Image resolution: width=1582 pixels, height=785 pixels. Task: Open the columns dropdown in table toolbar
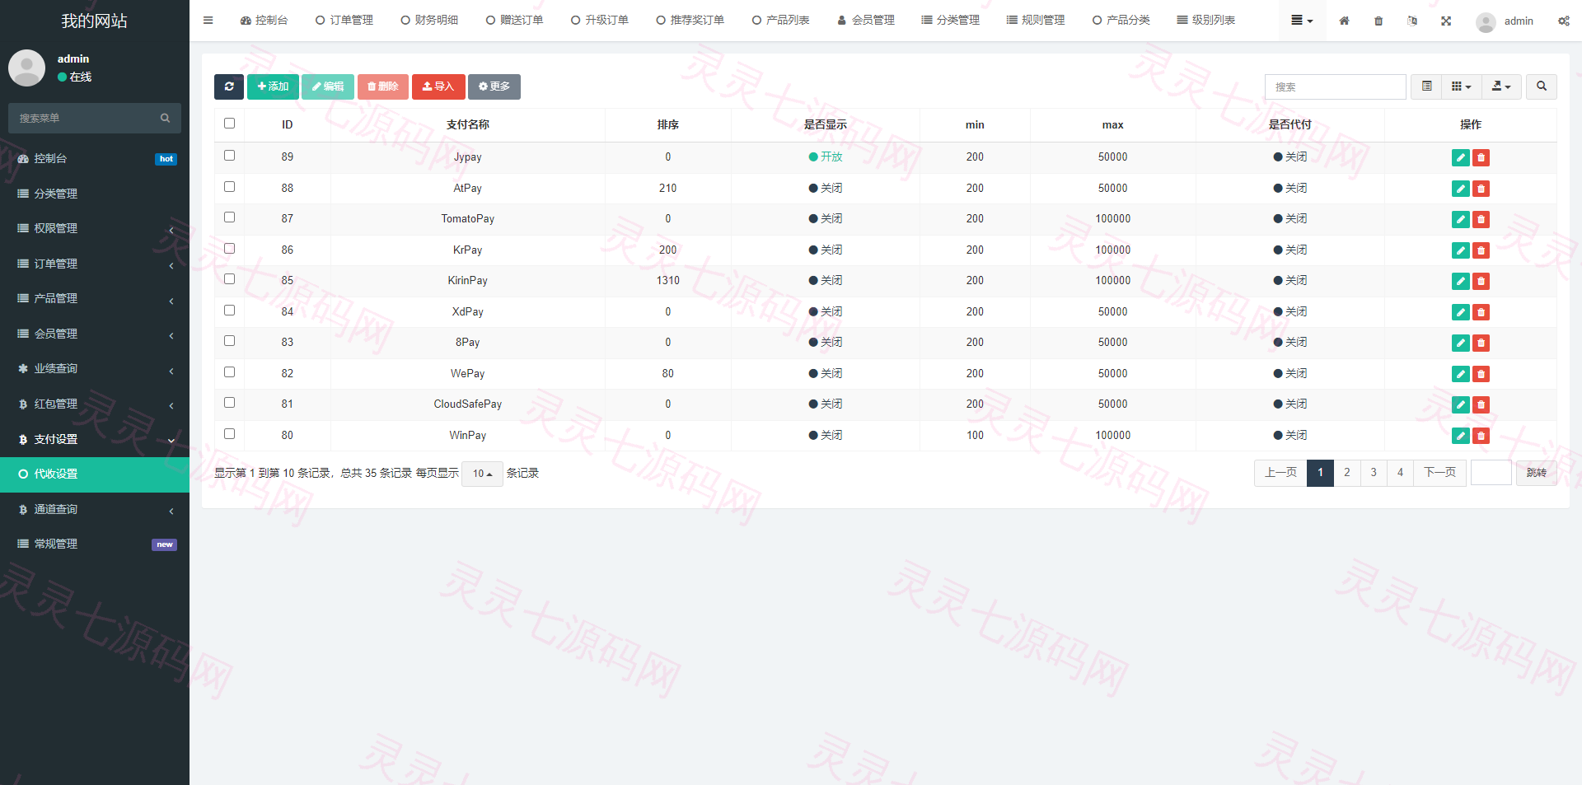tap(1462, 86)
